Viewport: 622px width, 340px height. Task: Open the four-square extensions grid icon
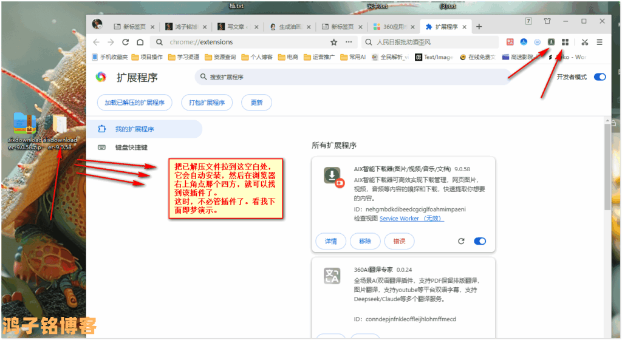[566, 42]
